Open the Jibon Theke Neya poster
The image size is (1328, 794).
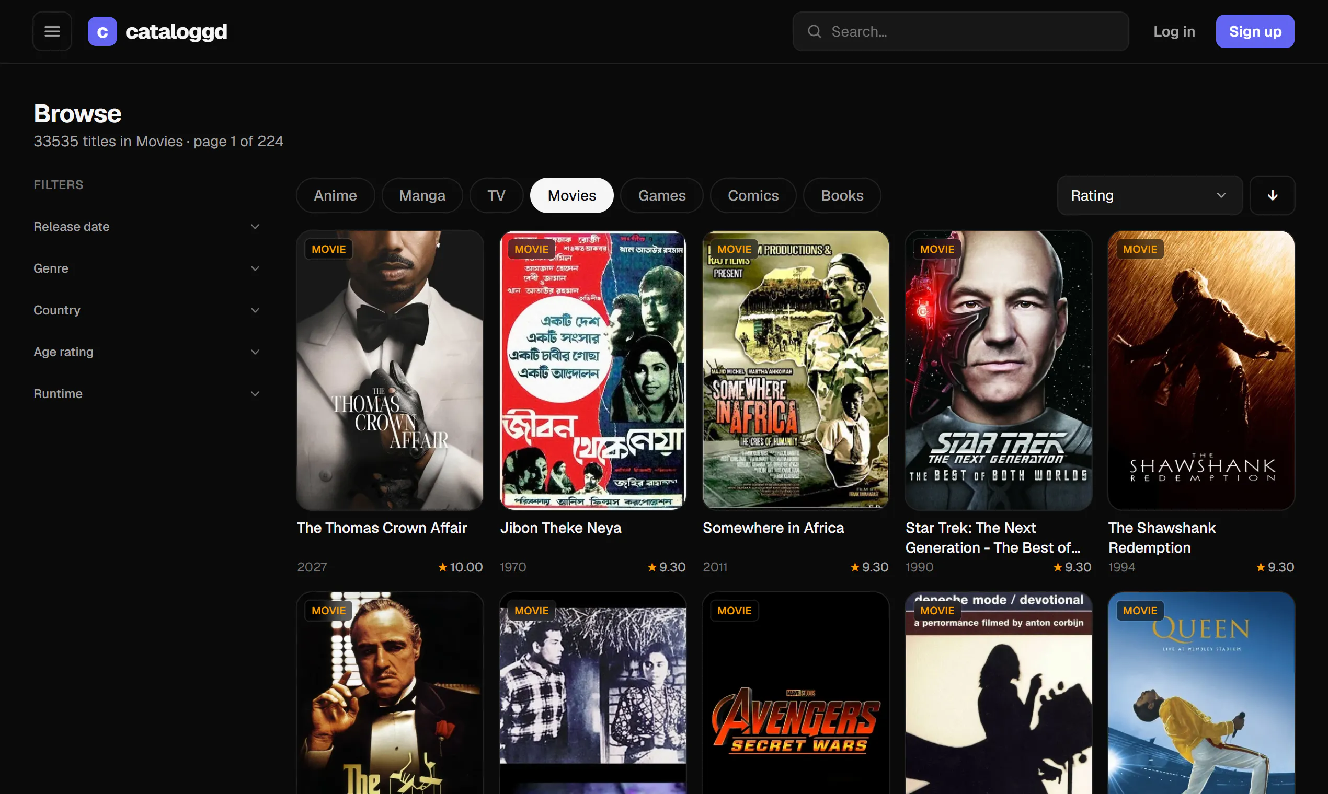tap(592, 370)
